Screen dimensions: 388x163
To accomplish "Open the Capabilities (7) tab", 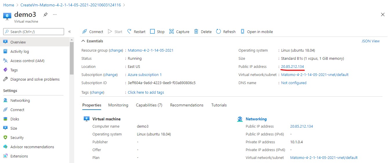I will coord(149,105).
